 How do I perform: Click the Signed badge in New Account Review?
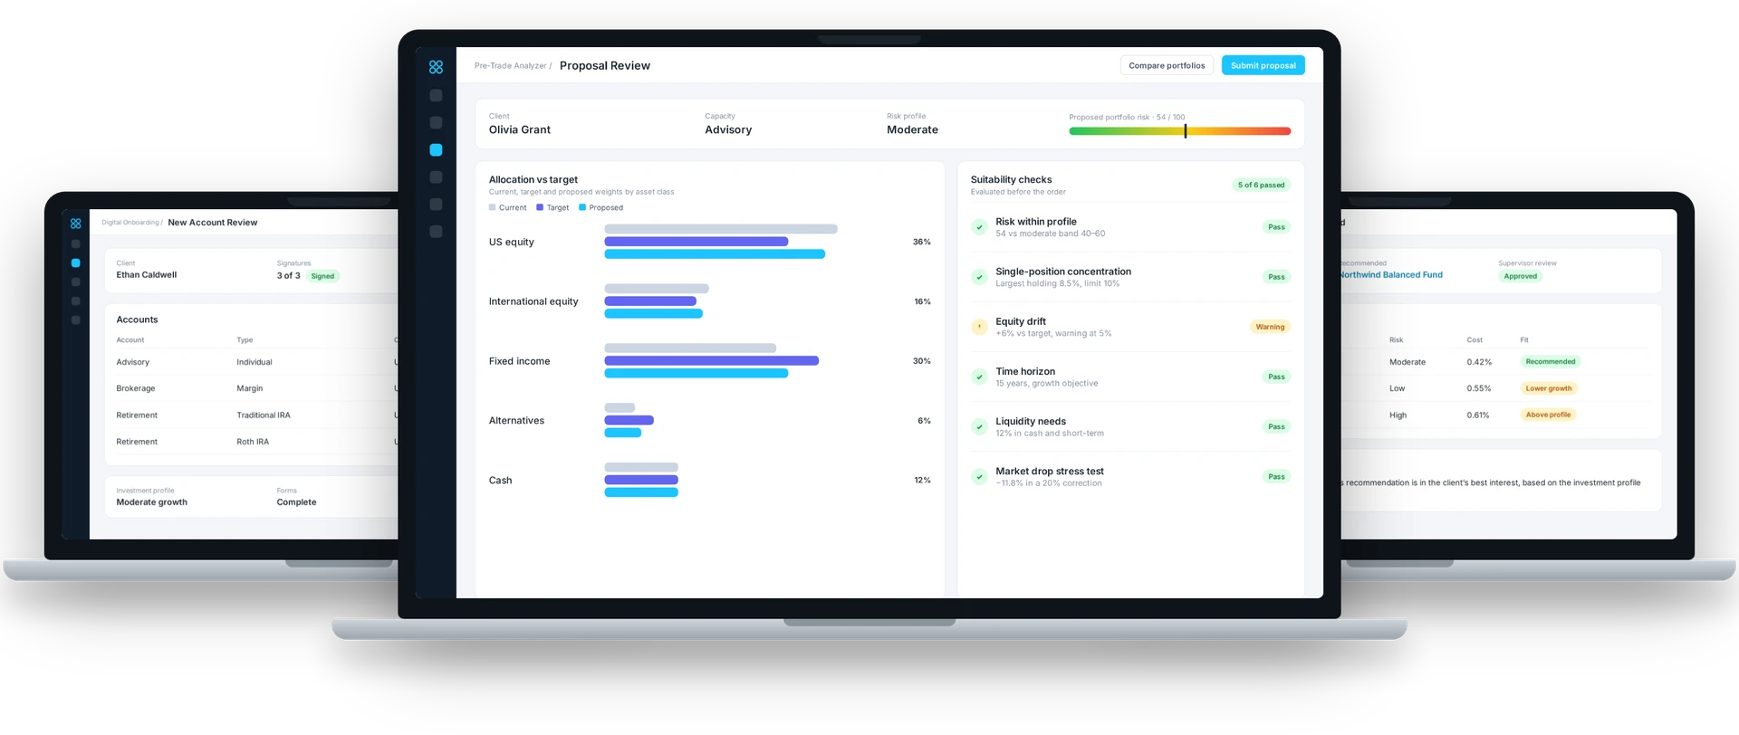pos(322,276)
